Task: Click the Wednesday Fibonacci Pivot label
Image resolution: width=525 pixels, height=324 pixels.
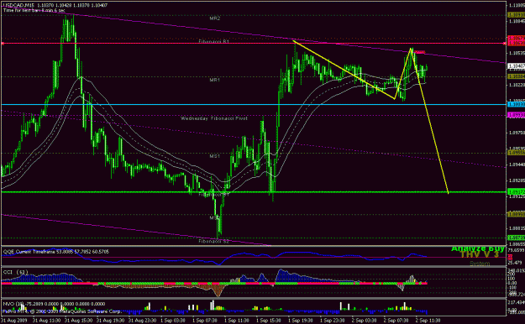Action: coord(214,118)
